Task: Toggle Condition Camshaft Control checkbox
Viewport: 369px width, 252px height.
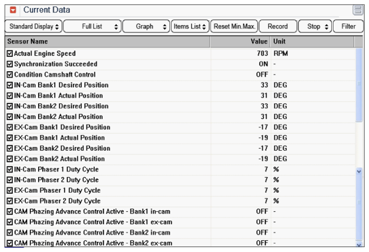Action: tap(10, 75)
